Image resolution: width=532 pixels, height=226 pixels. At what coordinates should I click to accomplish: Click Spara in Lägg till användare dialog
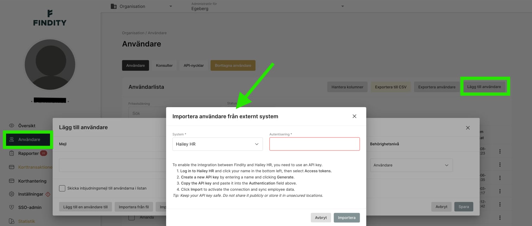coord(464,207)
